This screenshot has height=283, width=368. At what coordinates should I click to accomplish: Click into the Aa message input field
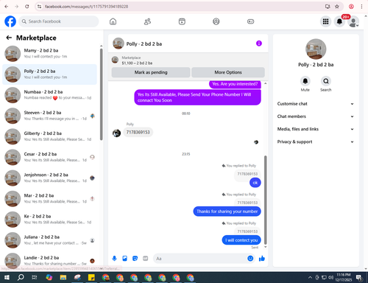(x=200, y=259)
